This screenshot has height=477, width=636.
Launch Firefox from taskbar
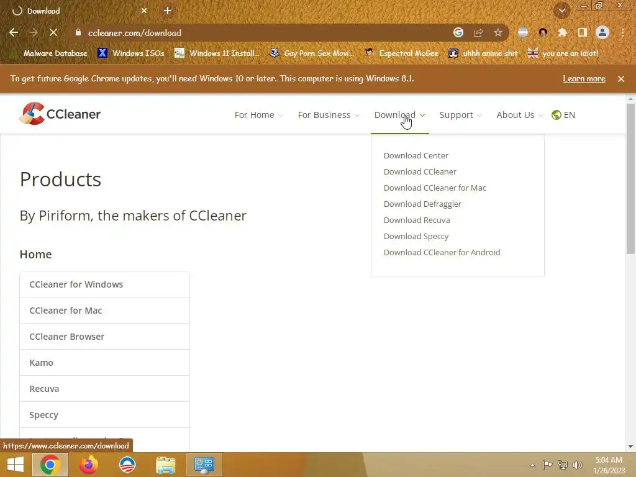89,465
